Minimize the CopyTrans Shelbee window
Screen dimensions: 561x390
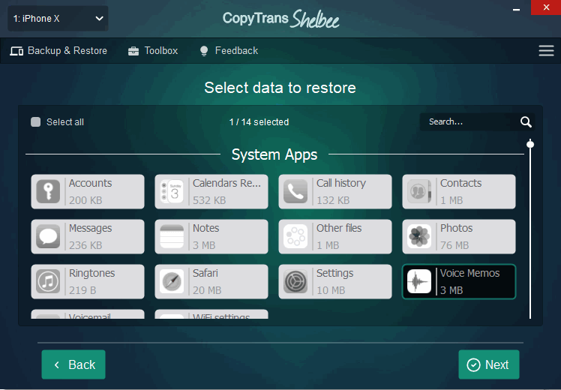(516, 10)
